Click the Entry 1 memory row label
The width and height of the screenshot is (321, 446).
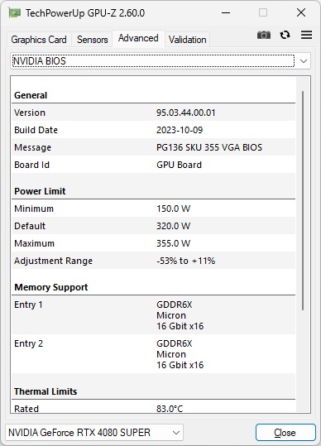click(x=28, y=305)
